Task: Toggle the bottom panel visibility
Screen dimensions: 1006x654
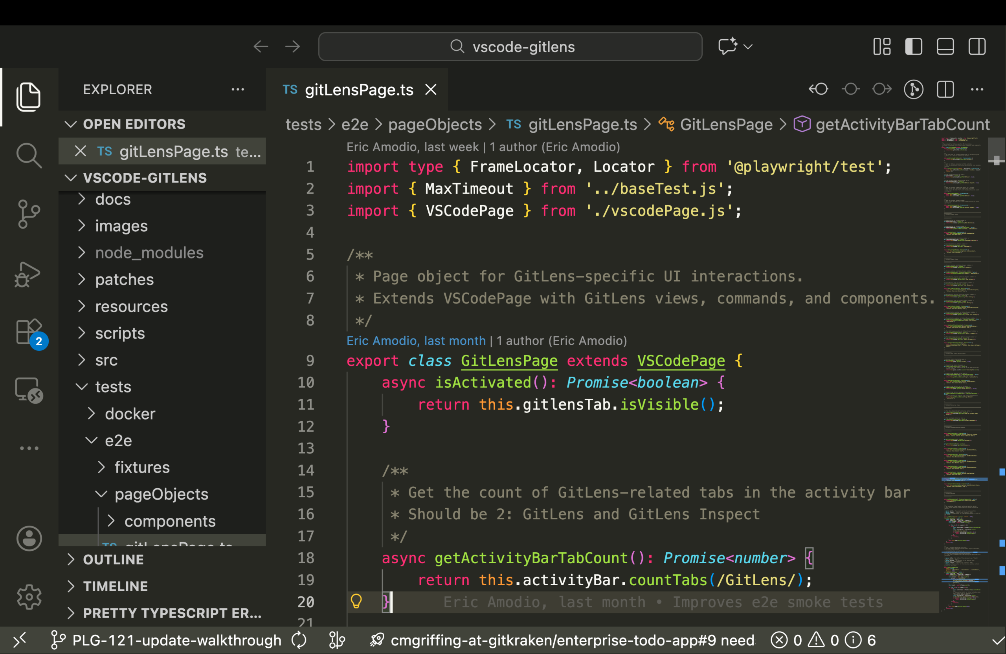Action: click(945, 46)
